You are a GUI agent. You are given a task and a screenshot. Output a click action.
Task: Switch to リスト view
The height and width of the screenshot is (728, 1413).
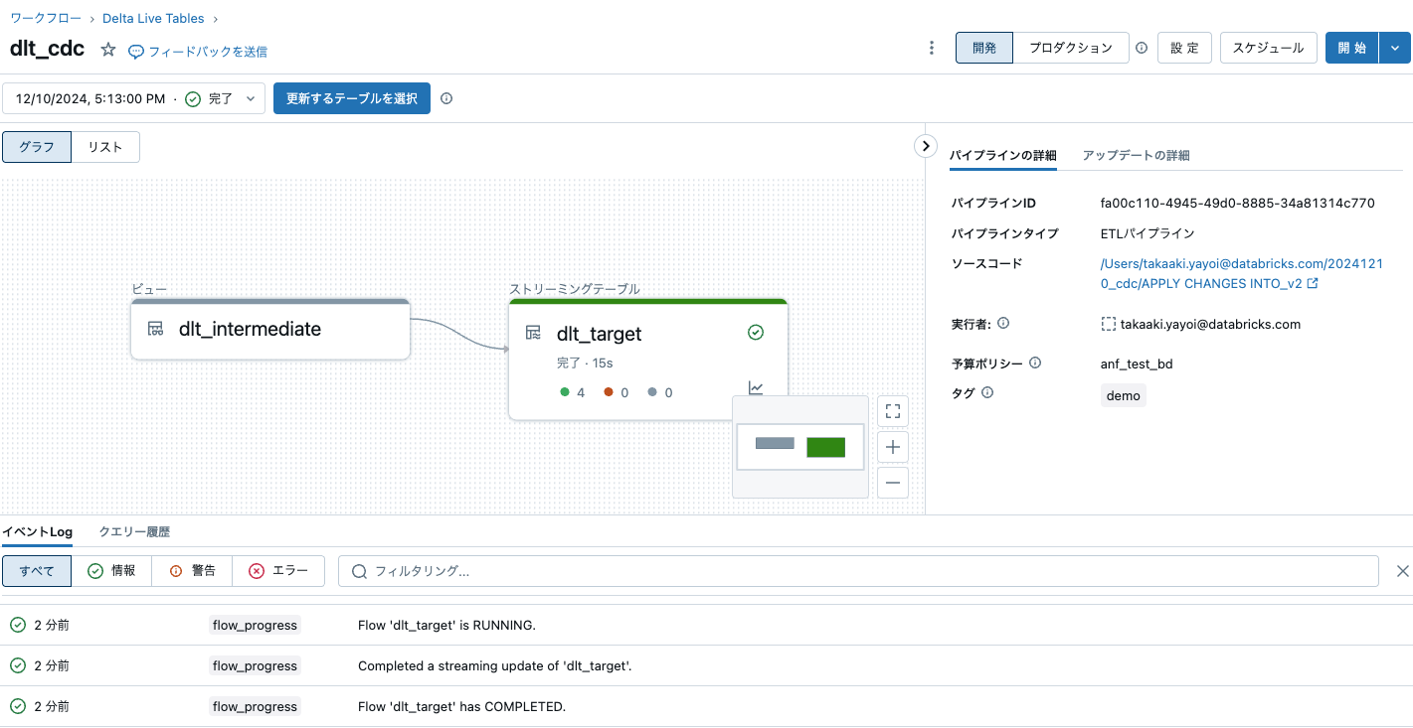(105, 147)
